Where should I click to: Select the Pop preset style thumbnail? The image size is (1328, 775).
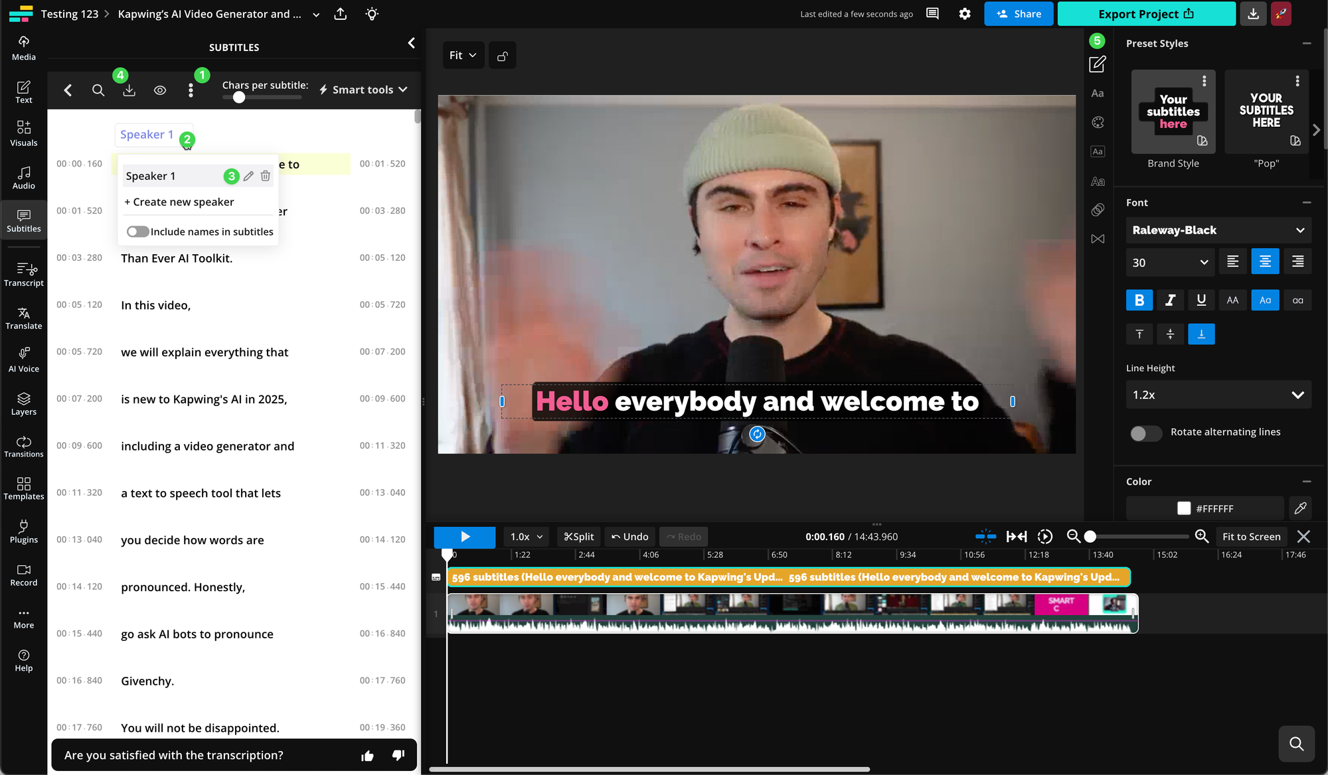[1266, 111]
